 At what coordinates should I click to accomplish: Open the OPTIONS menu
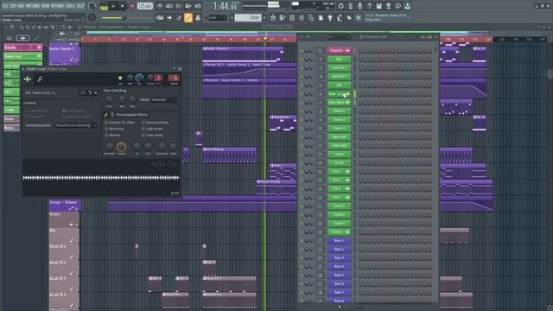(58, 6)
